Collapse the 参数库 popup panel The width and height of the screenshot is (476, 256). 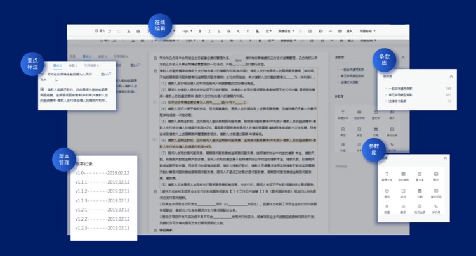pos(445,158)
